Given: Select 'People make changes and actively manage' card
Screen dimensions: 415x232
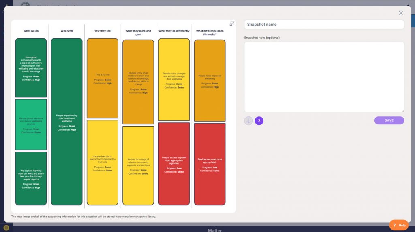Looking at the screenshot, I should click(x=174, y=79).
